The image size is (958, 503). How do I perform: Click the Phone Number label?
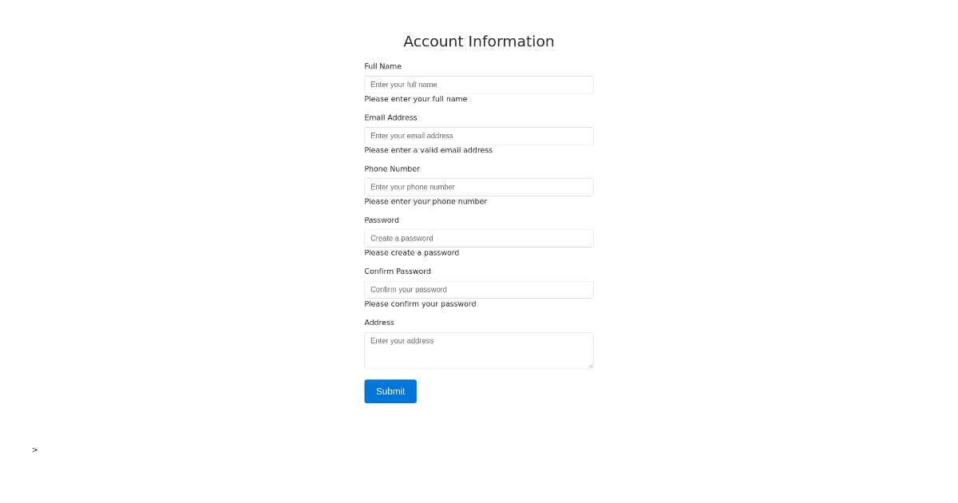[x=392, y=168]
